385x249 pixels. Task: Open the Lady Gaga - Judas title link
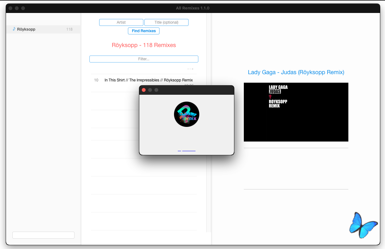point(296,72)
